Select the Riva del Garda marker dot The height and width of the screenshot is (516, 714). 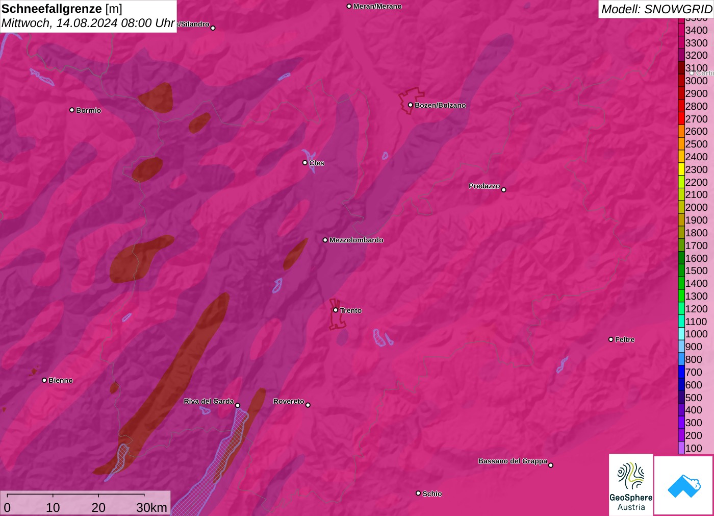click(238, 405)
